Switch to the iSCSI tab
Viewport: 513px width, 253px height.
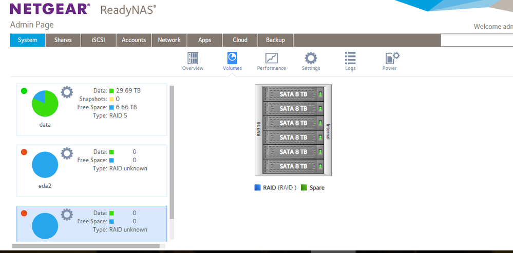[x=98, y=40]
